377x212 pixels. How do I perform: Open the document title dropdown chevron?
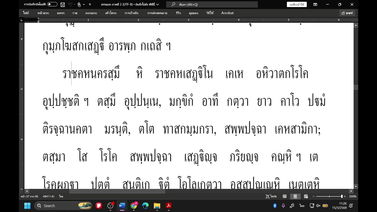[x=158, y=4]
